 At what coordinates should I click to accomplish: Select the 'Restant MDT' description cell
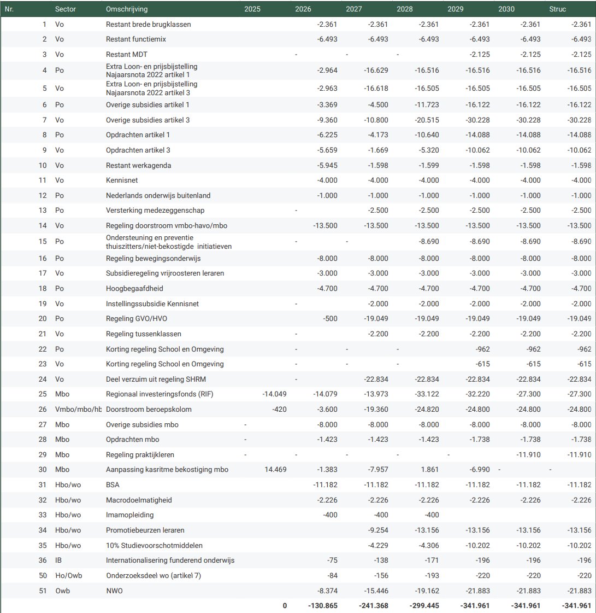tap(127, 54)
